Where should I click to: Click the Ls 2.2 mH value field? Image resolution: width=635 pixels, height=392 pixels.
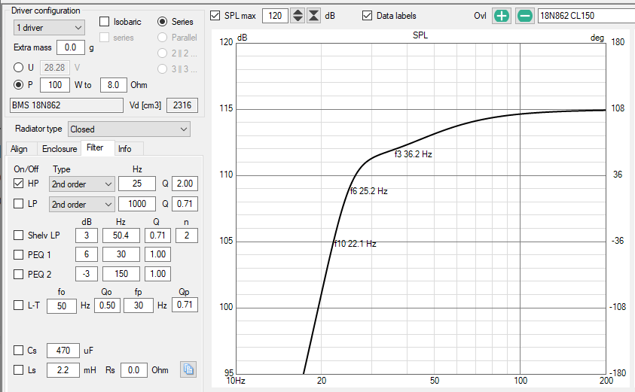[x=63, y=370]
